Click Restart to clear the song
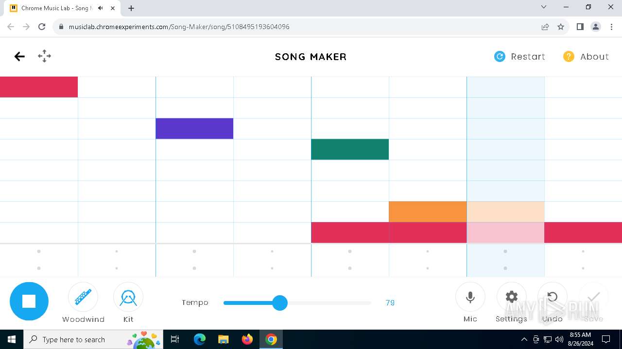Screen dimensions: 622x349 [x=519, y=57]
